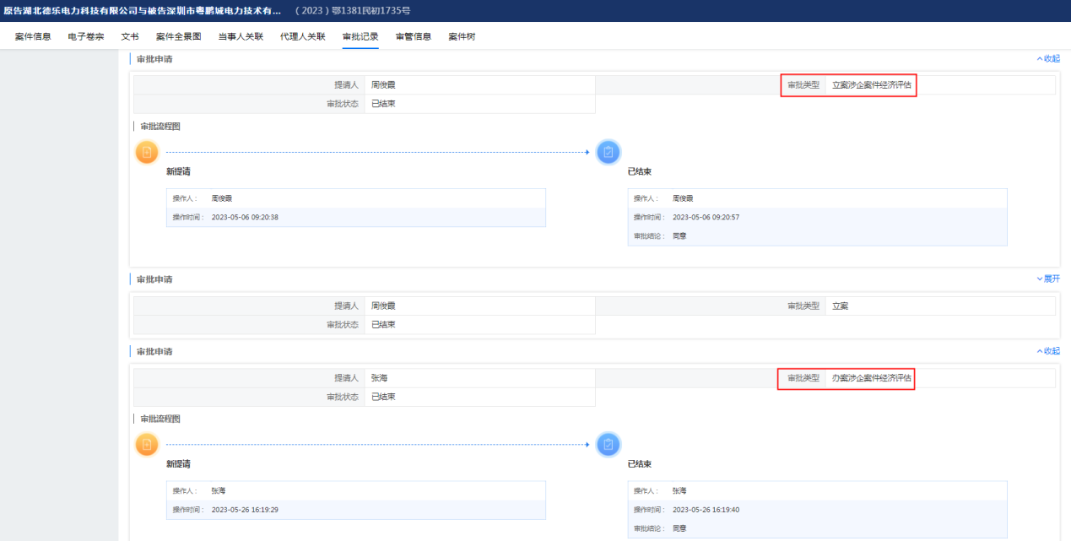Click the 立案涉企案件经济评估 approval type value

pos(872,85)
